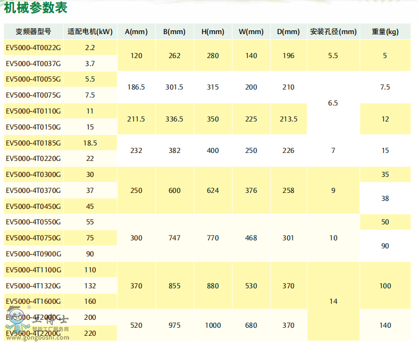The height and width of the screenshot is (348, 418).
Task: Select the 336.5 B dimension value
Action: pyautogui.click(x=174, y=119)
